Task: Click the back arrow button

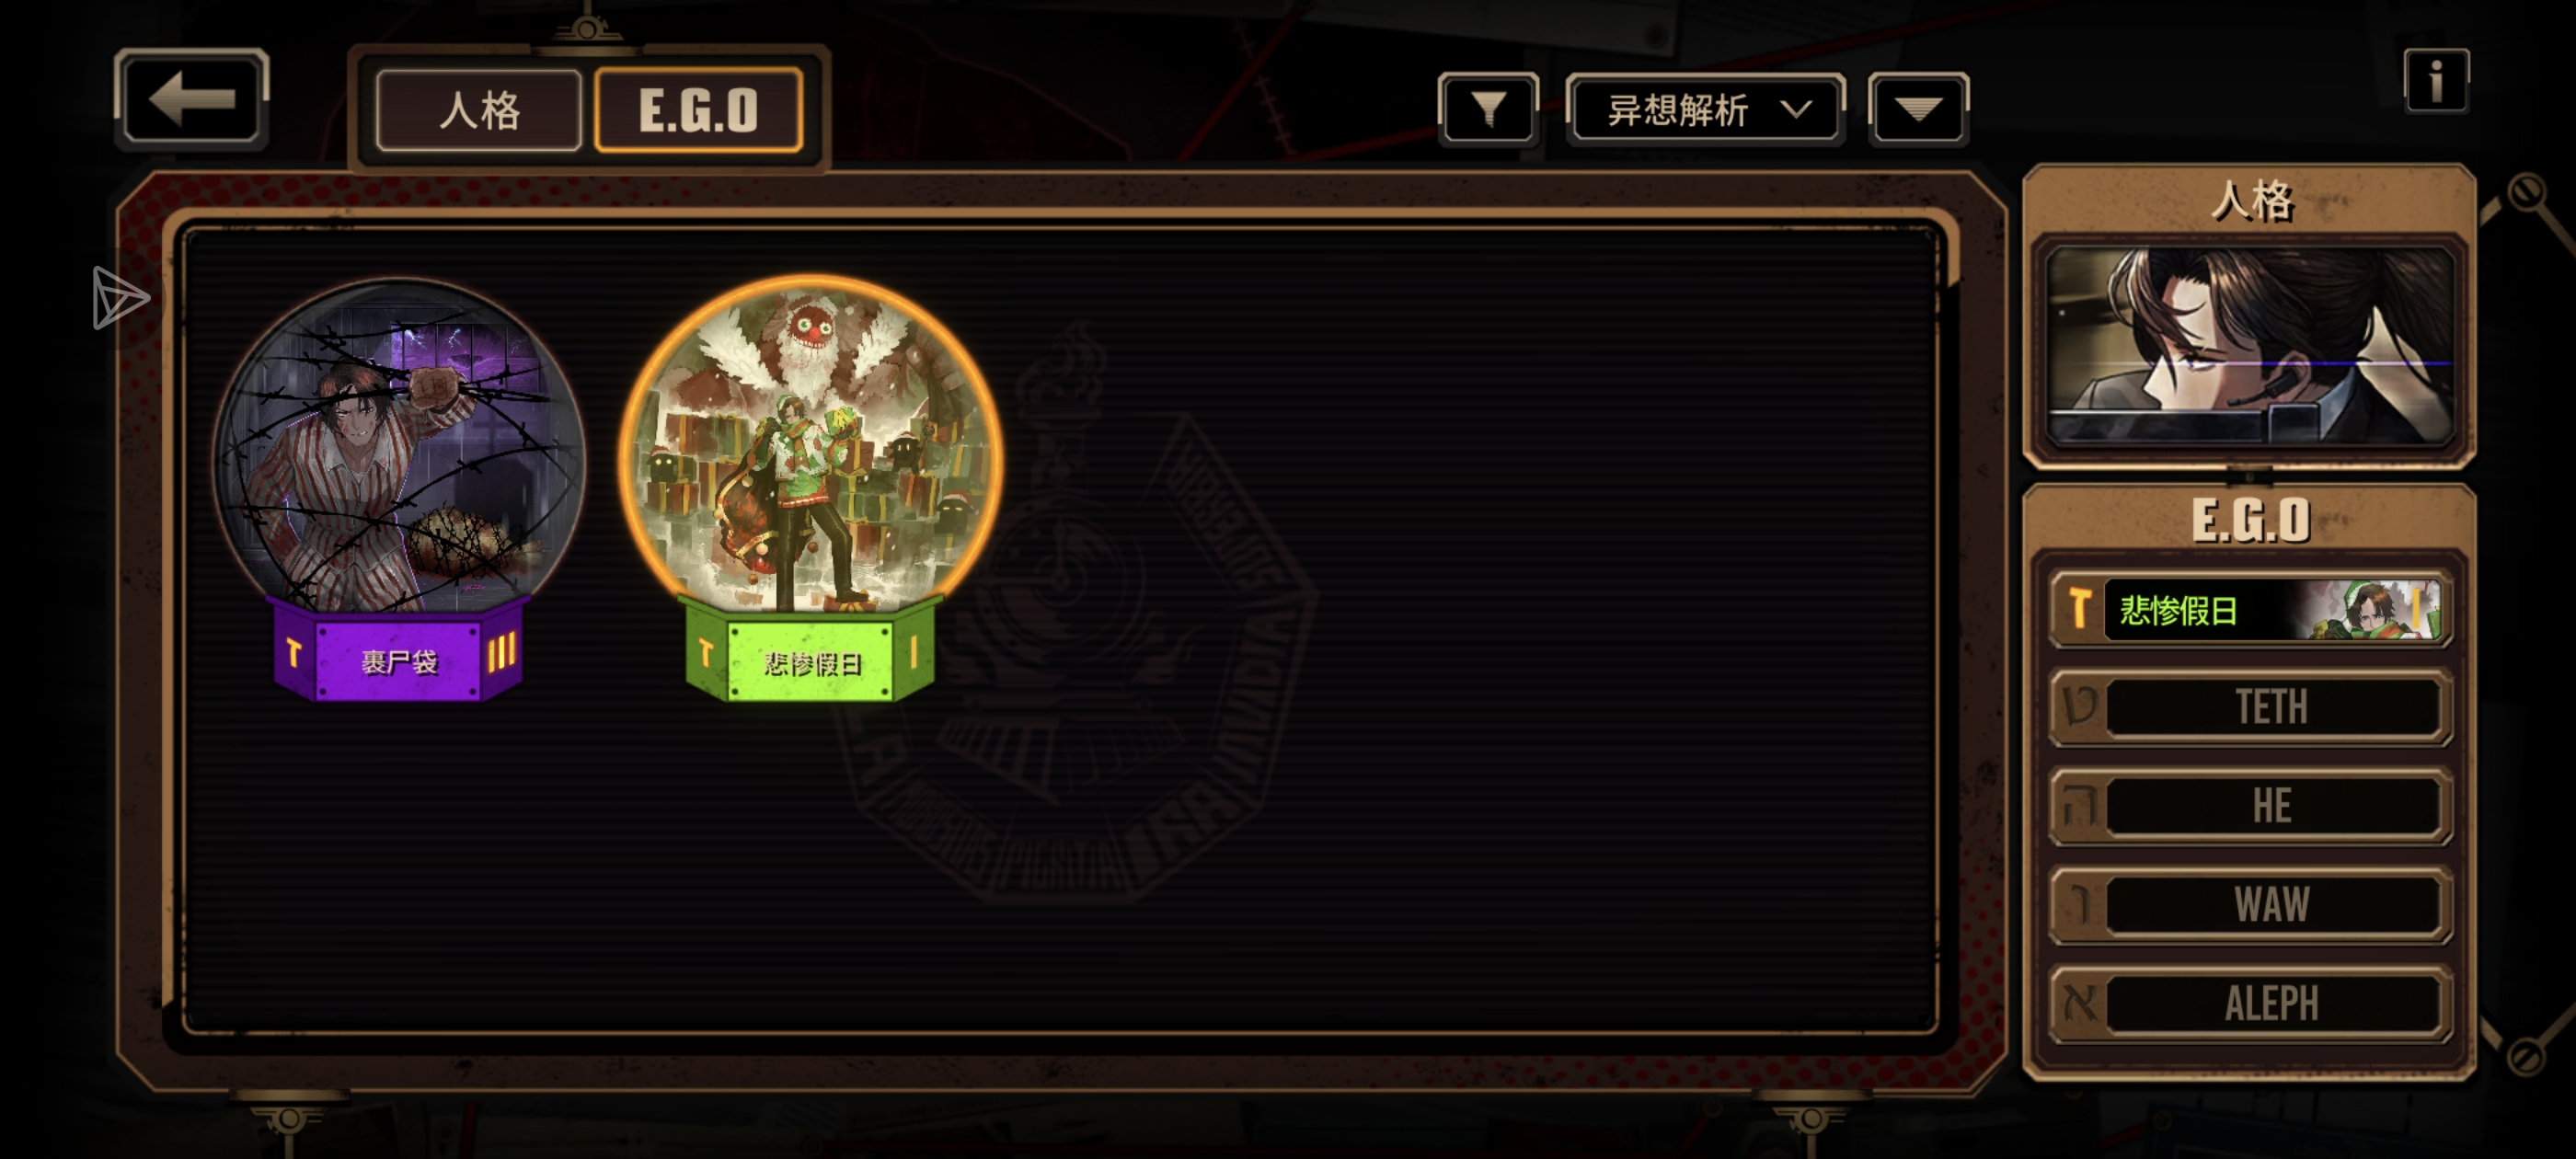Action: (x=191, y=99)
